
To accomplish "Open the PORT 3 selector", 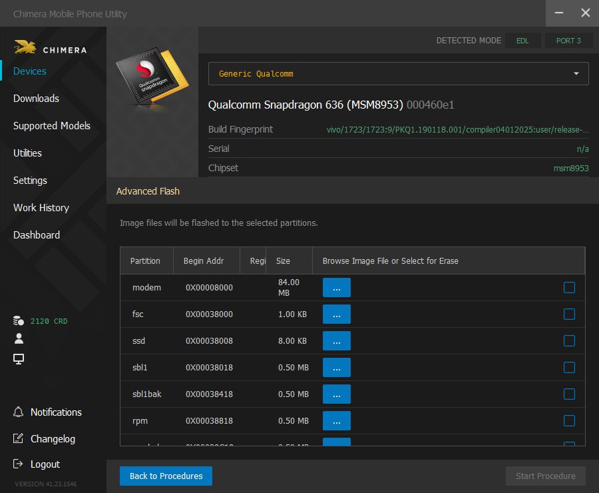I will coord(568,41).
